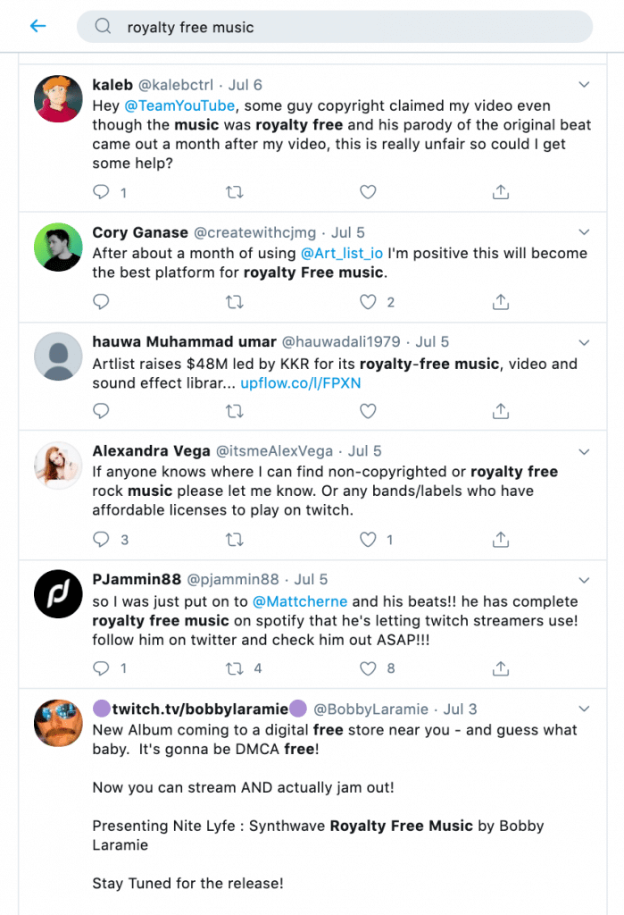Visit the @Art_list_io profile mention
The height and width of the screenshot is (915, 624).
pos(342,253)
